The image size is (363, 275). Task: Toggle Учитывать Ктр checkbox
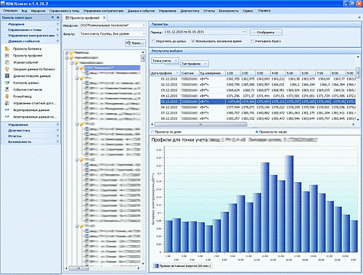coord(253,41)
